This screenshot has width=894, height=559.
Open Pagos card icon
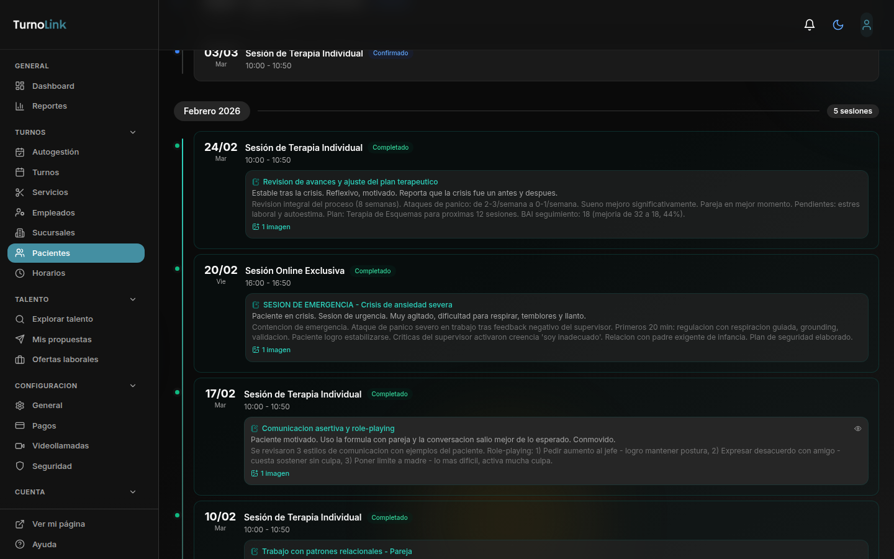(x=20, y=426)
